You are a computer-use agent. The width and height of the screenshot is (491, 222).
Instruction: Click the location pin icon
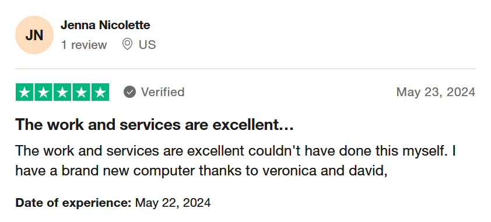[127, 44]
